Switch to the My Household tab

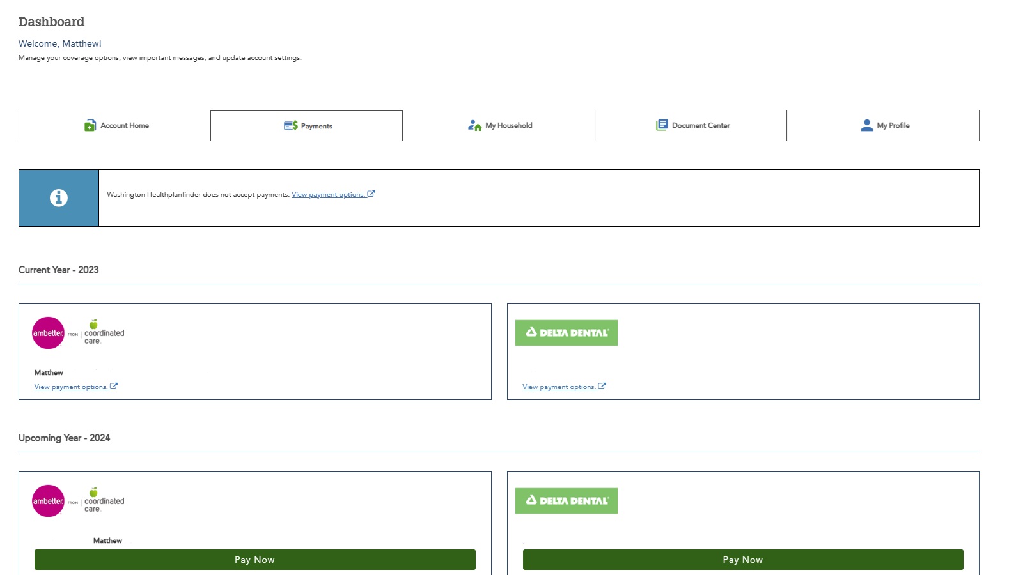(499, 125)
